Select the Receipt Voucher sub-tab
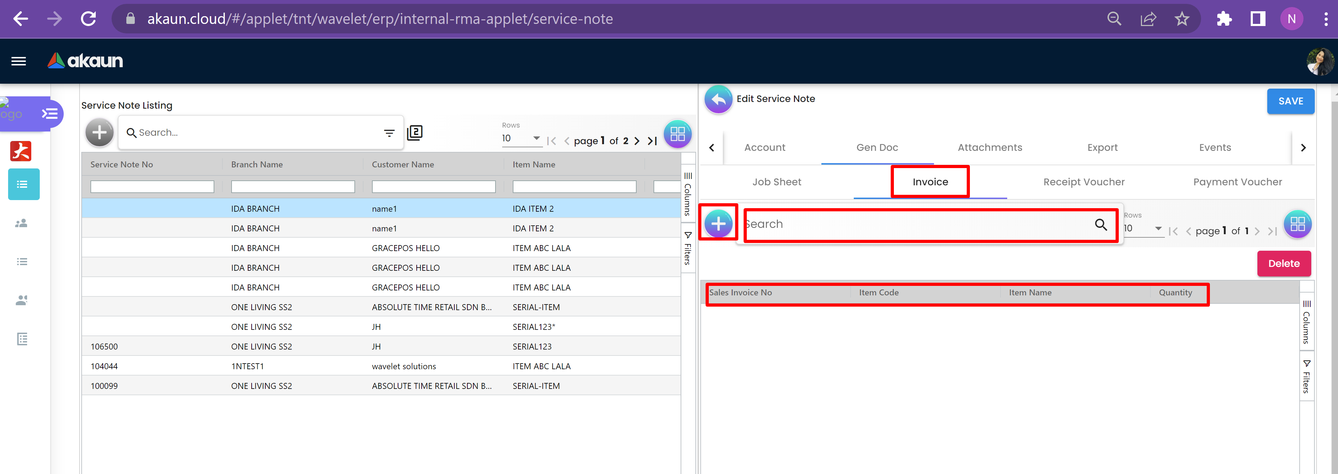The height and width of the screenshot is (474, 1338). 1084,182
